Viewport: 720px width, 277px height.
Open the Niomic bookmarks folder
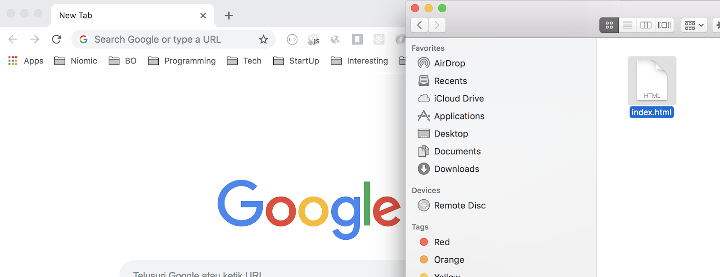pyautogui.click(x=76, y=61)
